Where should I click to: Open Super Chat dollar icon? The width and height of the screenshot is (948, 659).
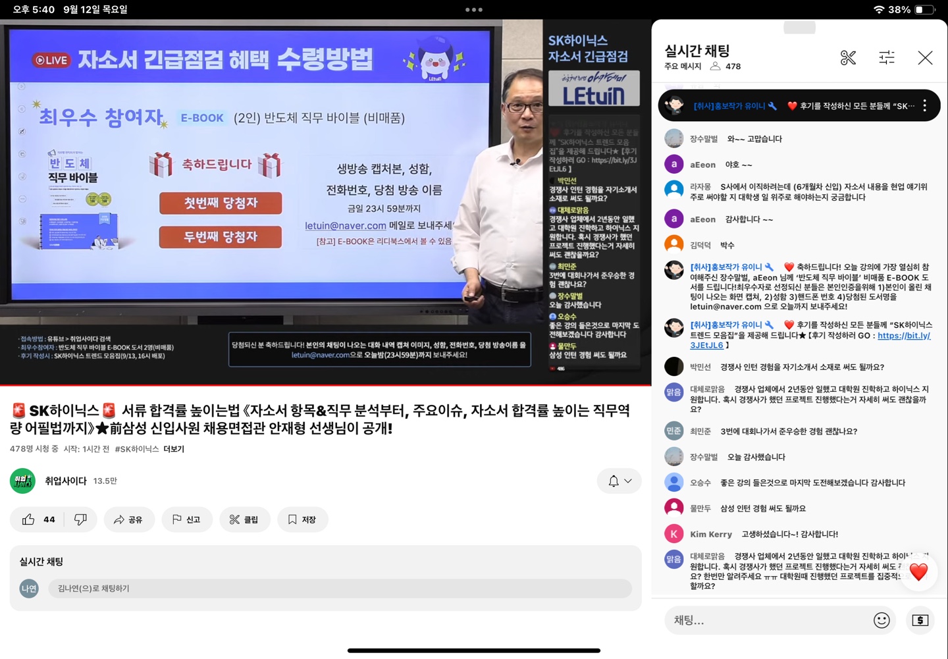pyautogui.click(x=920, y=620)
